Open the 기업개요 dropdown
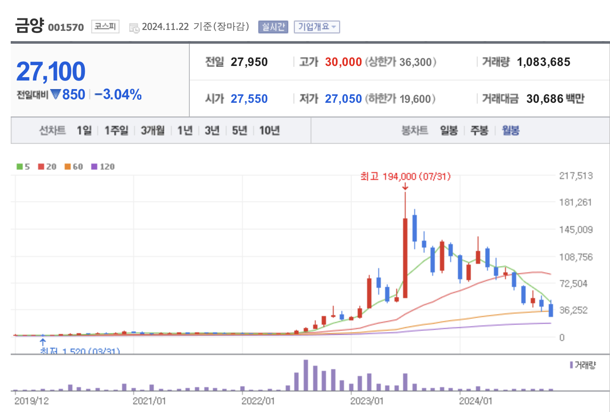Viewport: 610px width, 412px height. point(317,27)
